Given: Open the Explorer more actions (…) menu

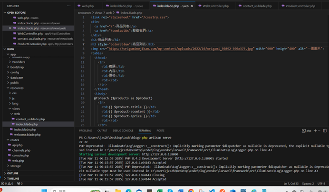Looking at the screenshot, I should [x=69, y=6].
